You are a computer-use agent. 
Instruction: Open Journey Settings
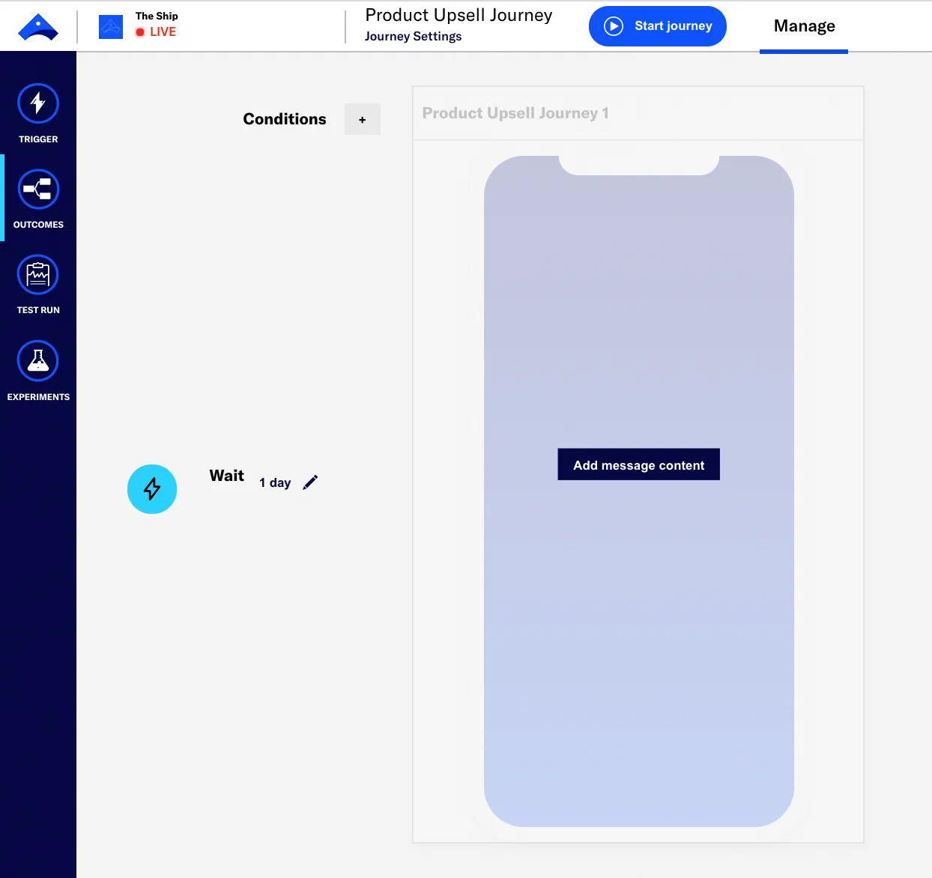(413, 36)
